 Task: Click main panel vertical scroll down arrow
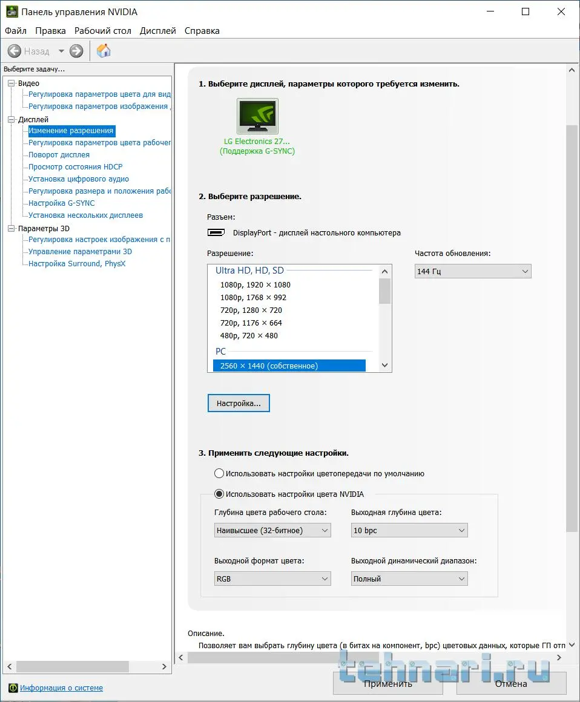click(572, 645)
